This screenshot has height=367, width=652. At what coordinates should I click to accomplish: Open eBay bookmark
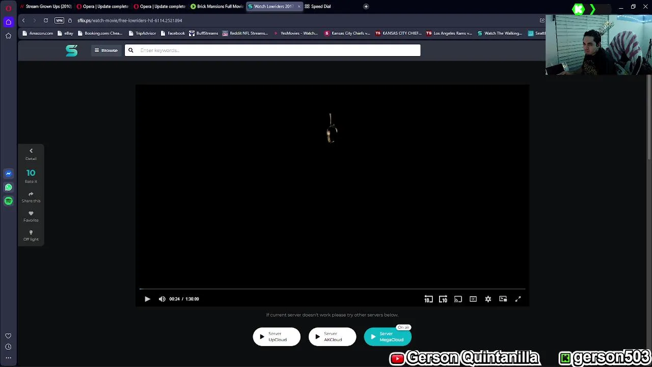click(x=66, y=34)
